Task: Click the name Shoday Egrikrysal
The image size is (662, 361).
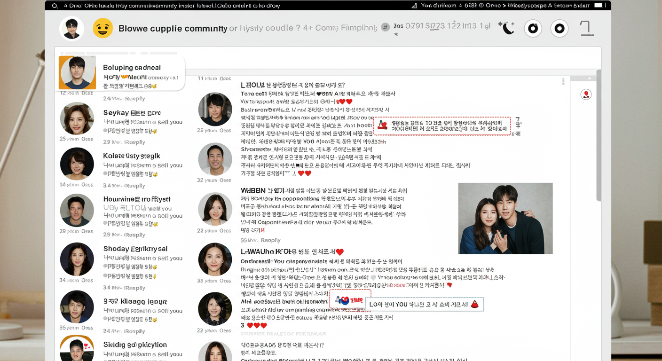Action: pyautogui.click(x=135, y=249)
